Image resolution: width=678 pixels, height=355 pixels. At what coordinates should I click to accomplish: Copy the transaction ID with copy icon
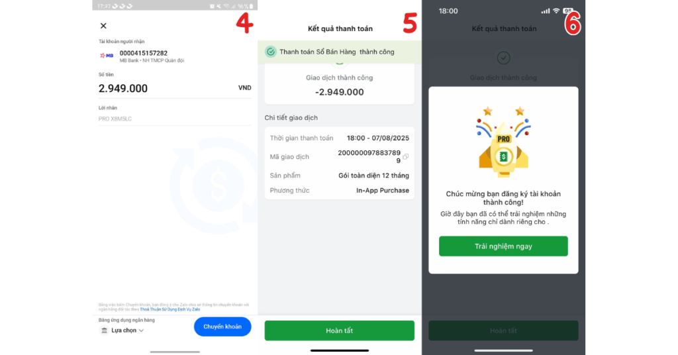[x=405, y=157]
